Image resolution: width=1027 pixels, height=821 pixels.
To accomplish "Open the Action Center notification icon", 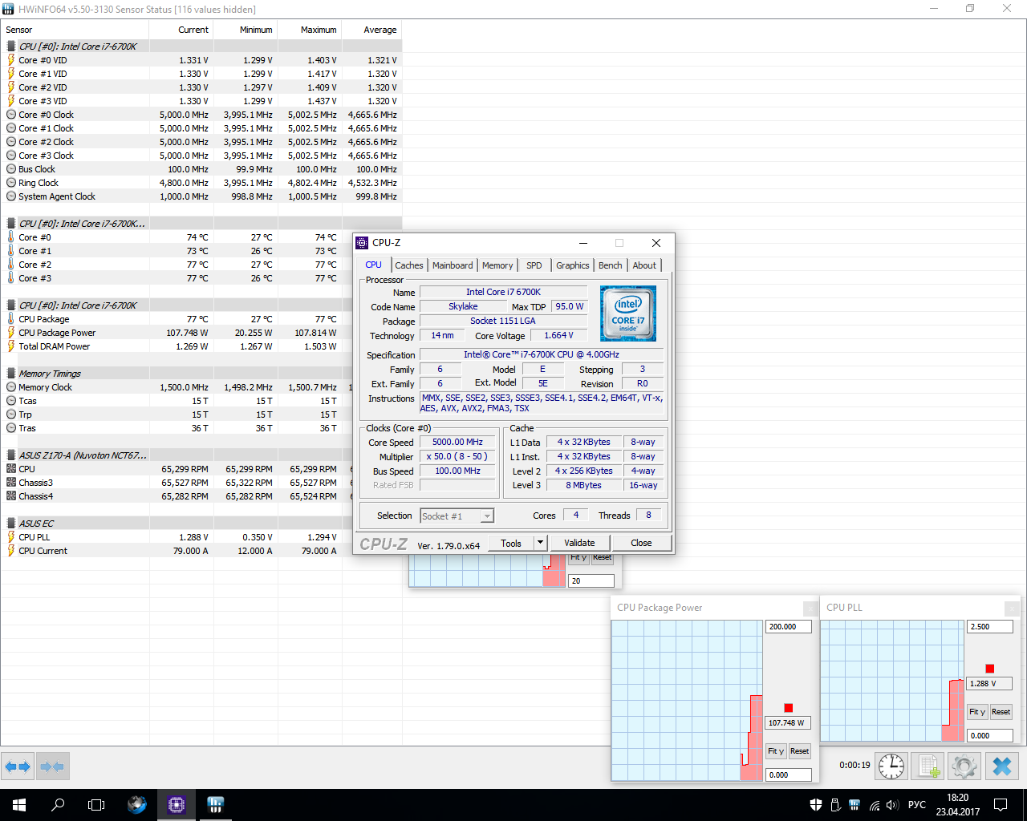I will click(1001, 805).
